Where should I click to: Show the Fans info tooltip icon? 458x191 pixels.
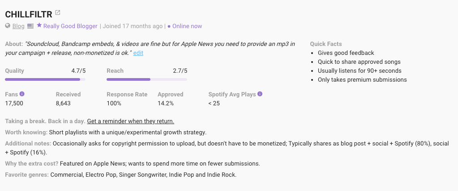coord(22,94)
